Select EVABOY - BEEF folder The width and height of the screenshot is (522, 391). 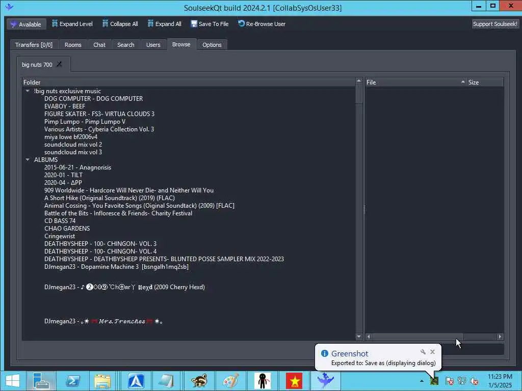(x=65, y=106)
